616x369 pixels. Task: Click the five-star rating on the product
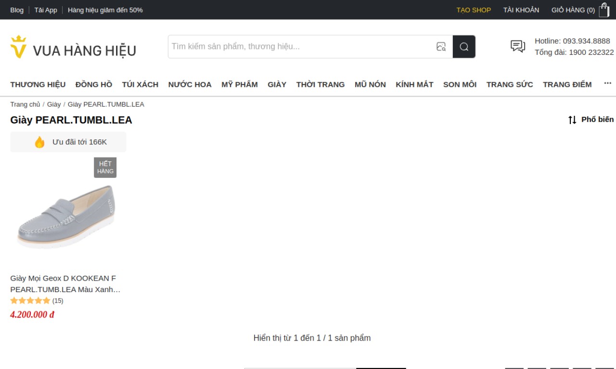30,301
